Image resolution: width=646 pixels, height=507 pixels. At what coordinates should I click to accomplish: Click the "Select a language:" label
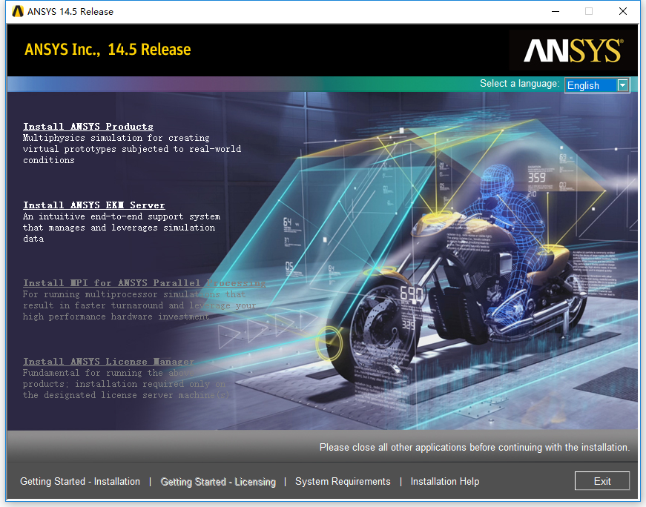click(x=519, y=84)
